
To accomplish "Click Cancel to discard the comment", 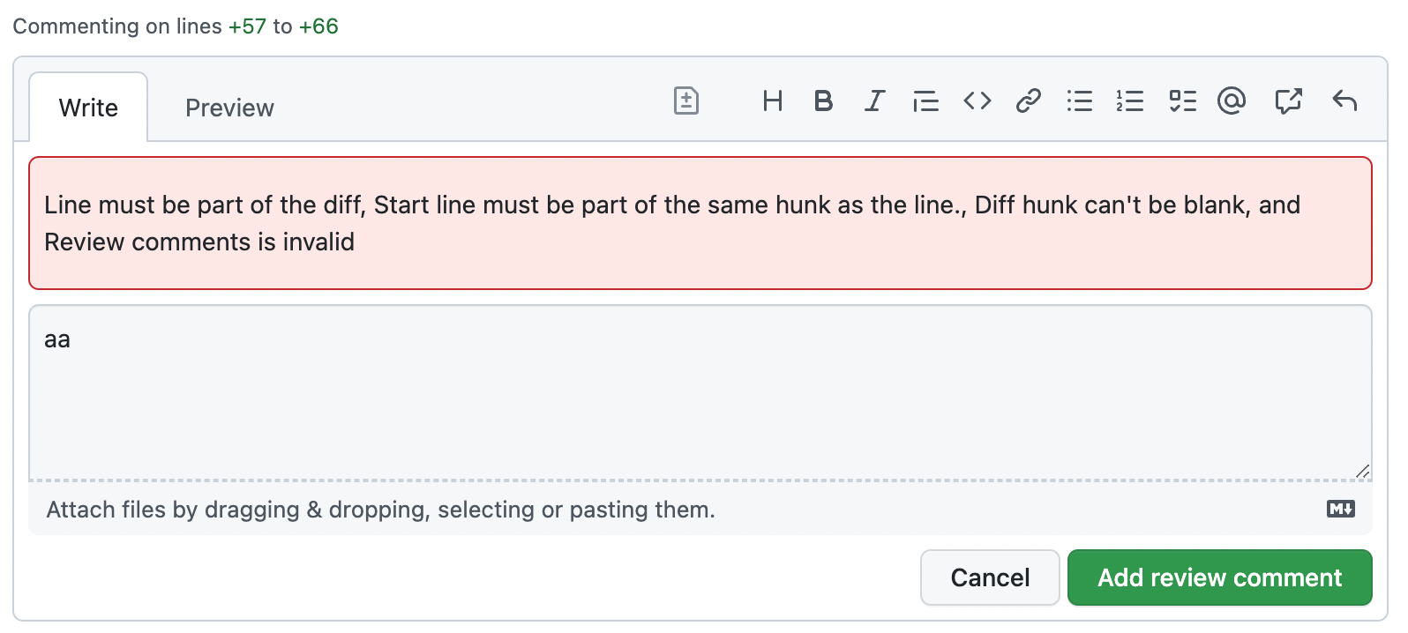I will [990, 577].
